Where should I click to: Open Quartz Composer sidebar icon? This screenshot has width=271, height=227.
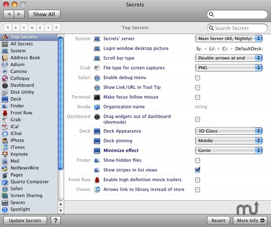coord(5,182)
